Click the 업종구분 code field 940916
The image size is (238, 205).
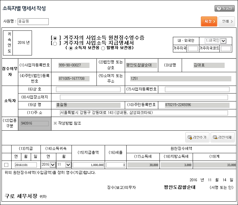pyautogui.click(x=35, y=123)
